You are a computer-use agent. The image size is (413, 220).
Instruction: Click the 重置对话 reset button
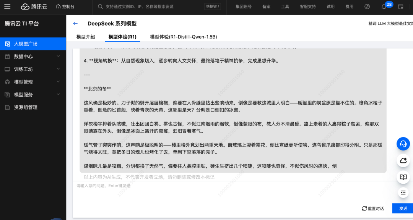(x=373, y=209)
